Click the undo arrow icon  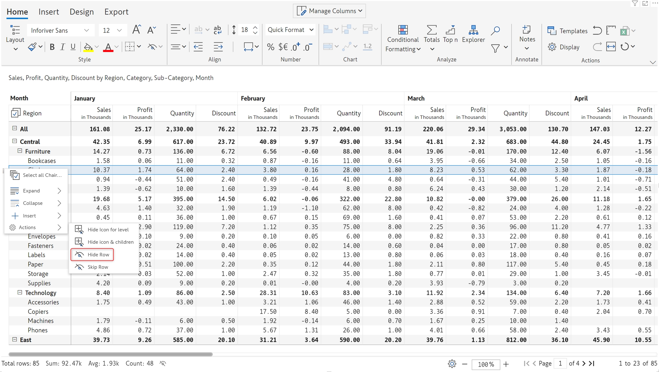(597, 30)
